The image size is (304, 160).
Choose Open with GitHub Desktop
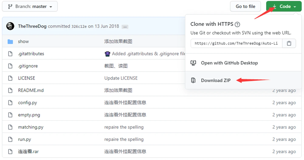(x=229, y=63)
